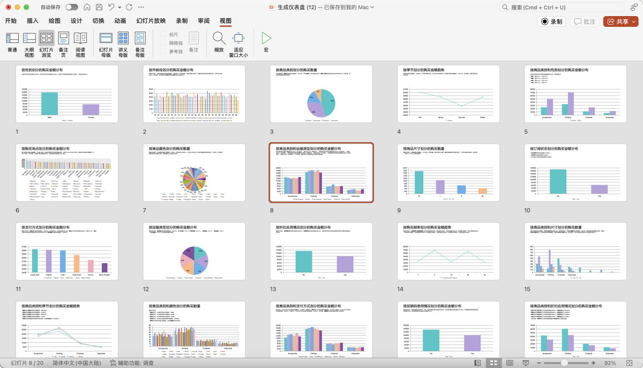The width and height of the screenshot is (643, 368).
Task: Expand the file name save-location chevron
Action: pos(372,7)
